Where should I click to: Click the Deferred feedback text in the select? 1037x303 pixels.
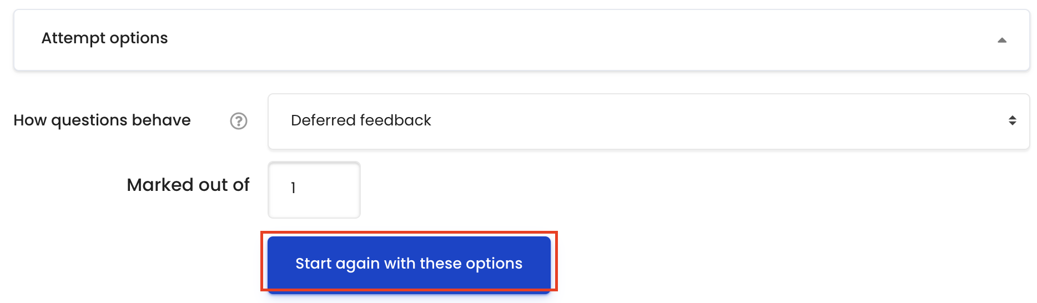(x=361, y=120)
